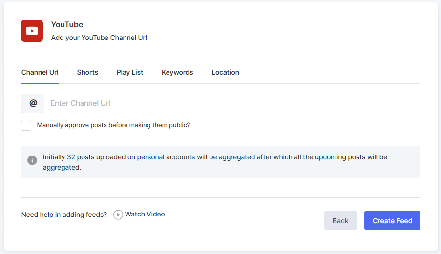Open the Watch Video help link
441x254 pixels.
click(x=145, y=214)
